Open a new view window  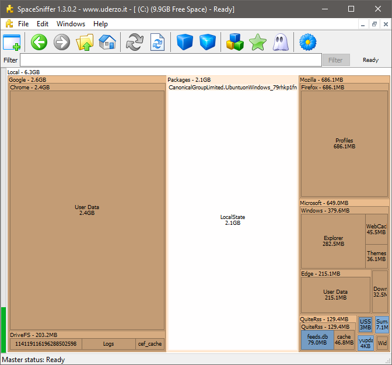pos(12,42)
